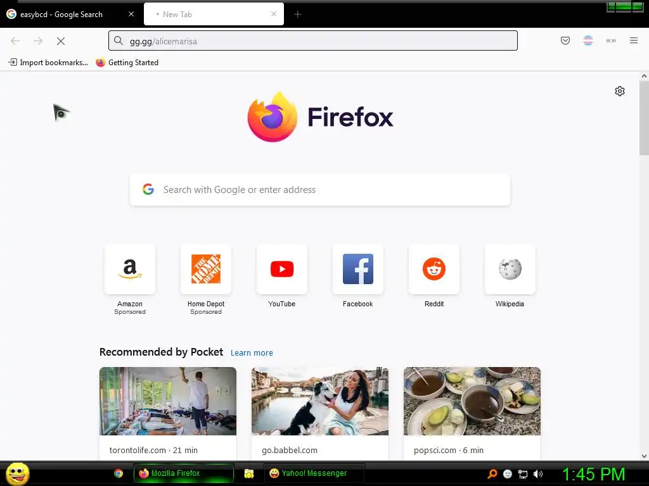The image size is (649, 486).
Task: Select Mozilla Firefox taskbar button
Action: (183, 473)
